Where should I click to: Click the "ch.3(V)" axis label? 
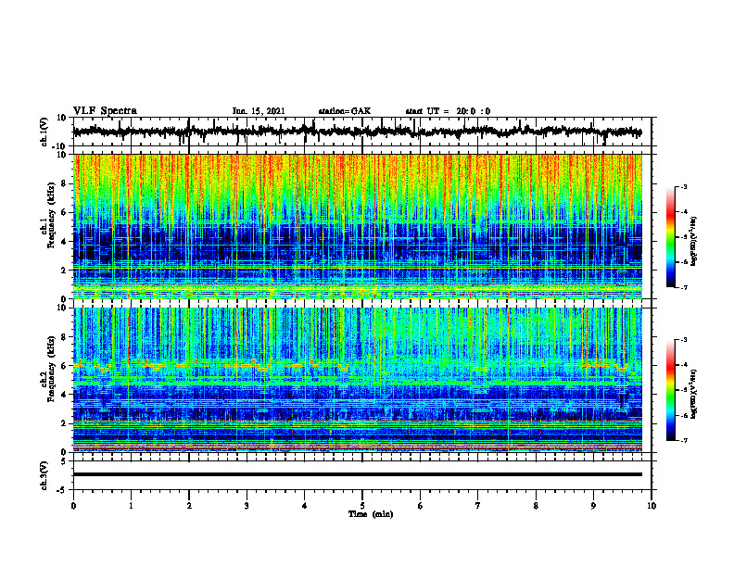point(44,475)
